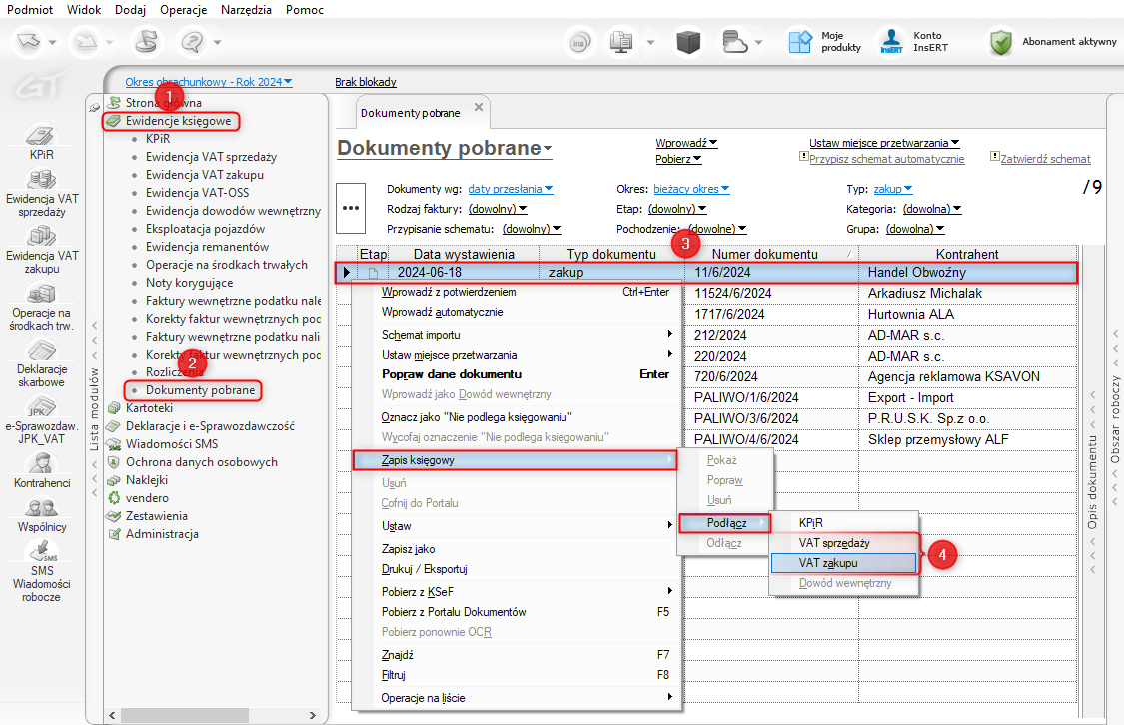
Task: Open Kontrahenci sidebar icon
Action: click(41, 464)
